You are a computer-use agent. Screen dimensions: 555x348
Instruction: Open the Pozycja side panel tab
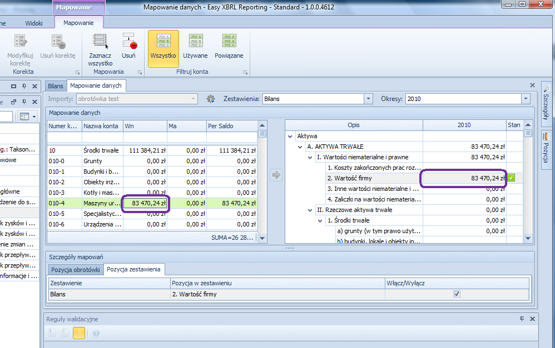[x=546, y=149]
